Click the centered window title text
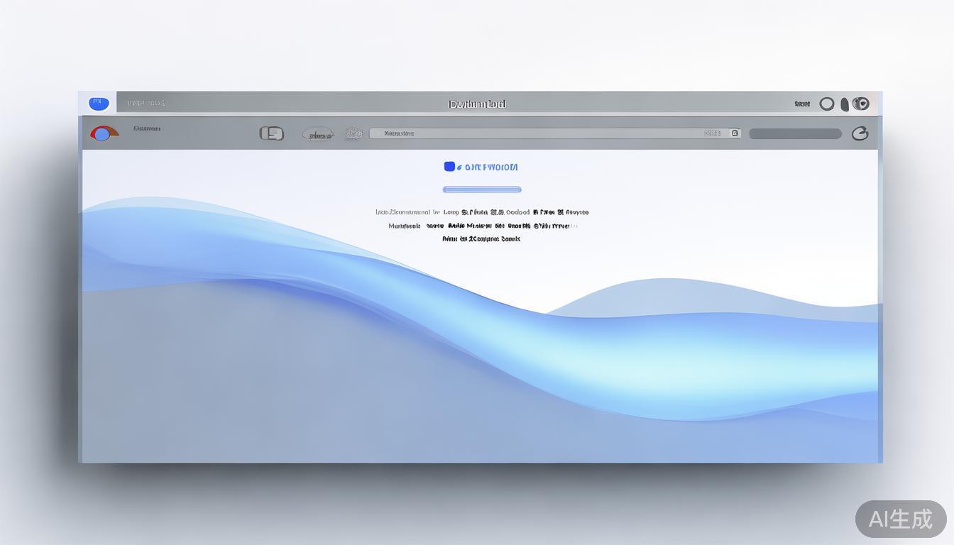The width and height of the screenshot is (954, 545). coord(477,104)
